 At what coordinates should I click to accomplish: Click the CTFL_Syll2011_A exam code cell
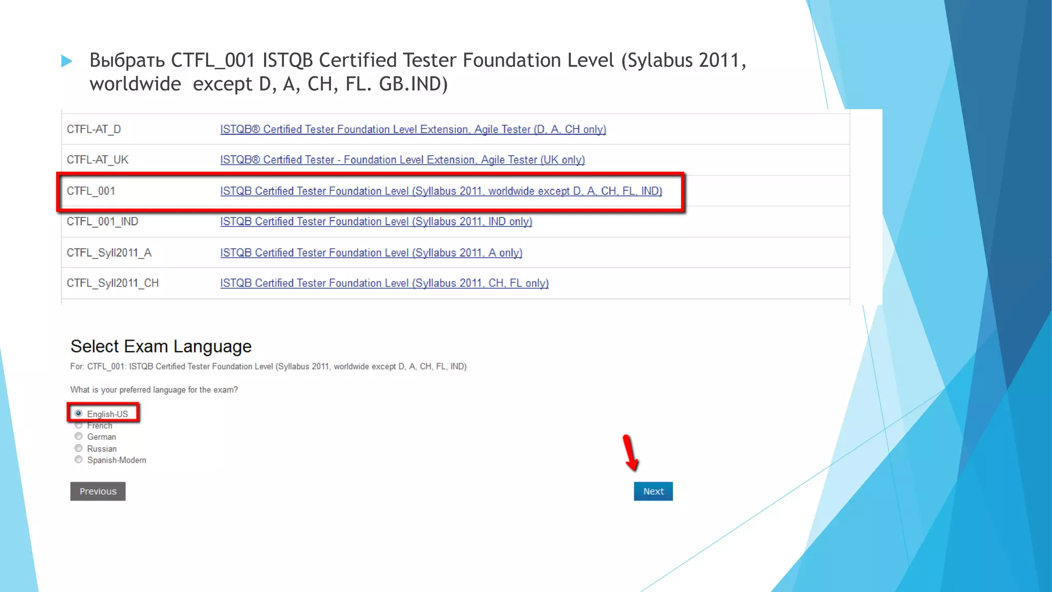click(x=109, y=253)
